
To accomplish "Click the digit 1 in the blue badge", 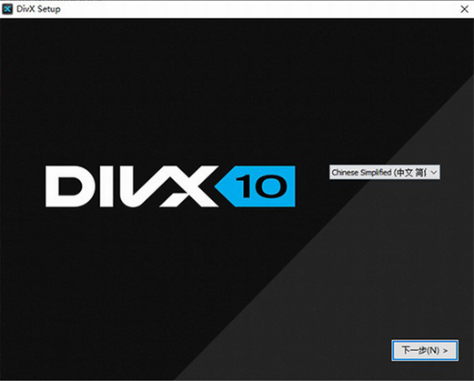I will point(244,186).
